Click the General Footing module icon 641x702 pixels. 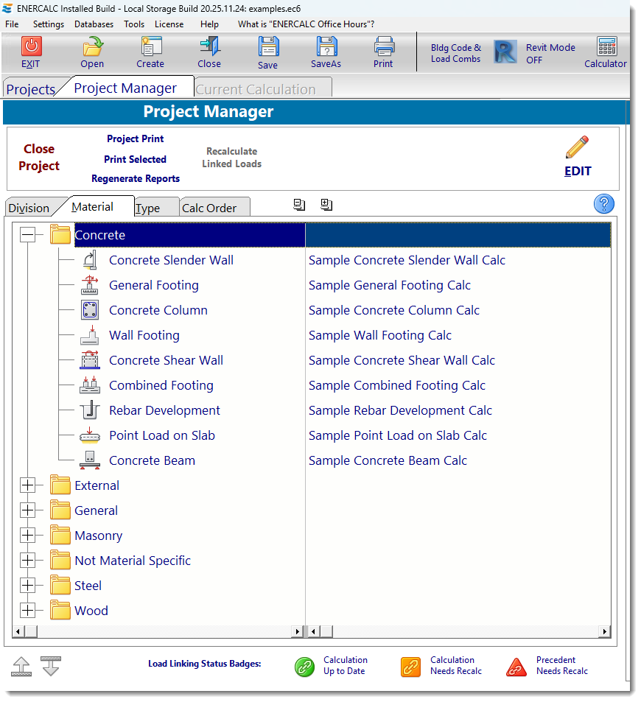coord(90,285)
